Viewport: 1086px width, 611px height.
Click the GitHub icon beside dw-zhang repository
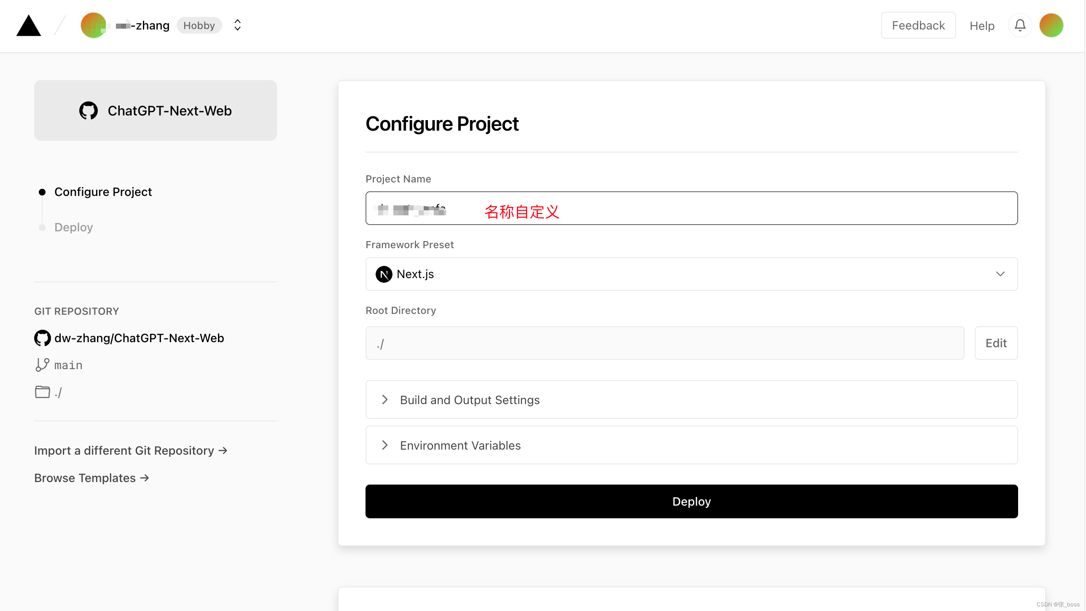pyautogui.click(x=42, y=338)
